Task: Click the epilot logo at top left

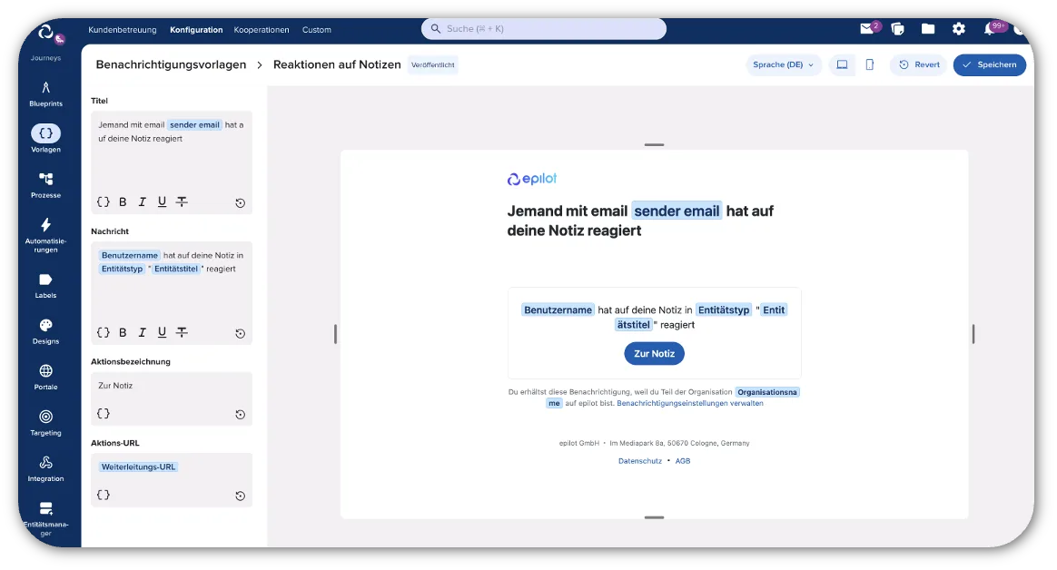Action: click(45, 32)
